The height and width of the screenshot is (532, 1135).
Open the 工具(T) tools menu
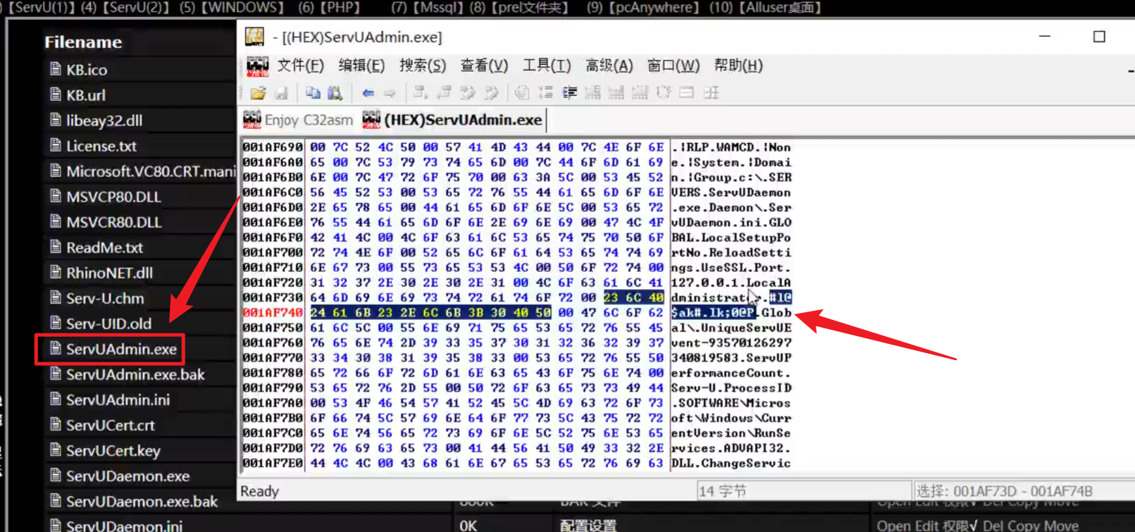(x=546, y=66)
